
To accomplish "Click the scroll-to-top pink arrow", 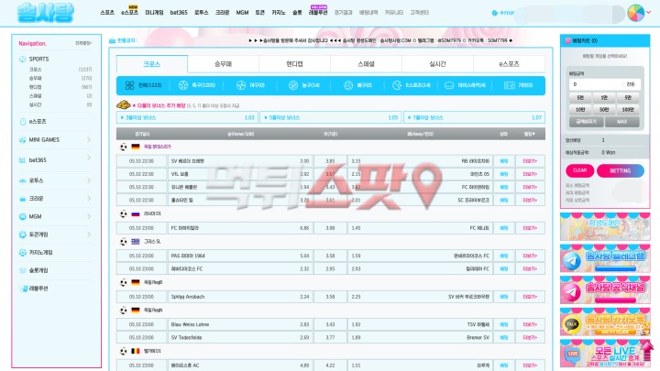I will (x=647, y=351).
